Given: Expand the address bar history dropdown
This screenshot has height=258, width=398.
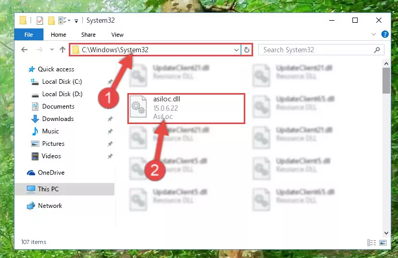Looking at the screenshot, I should click(237, 50).
